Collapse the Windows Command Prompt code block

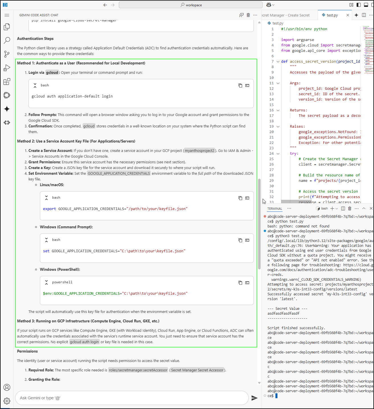[46, 240]
